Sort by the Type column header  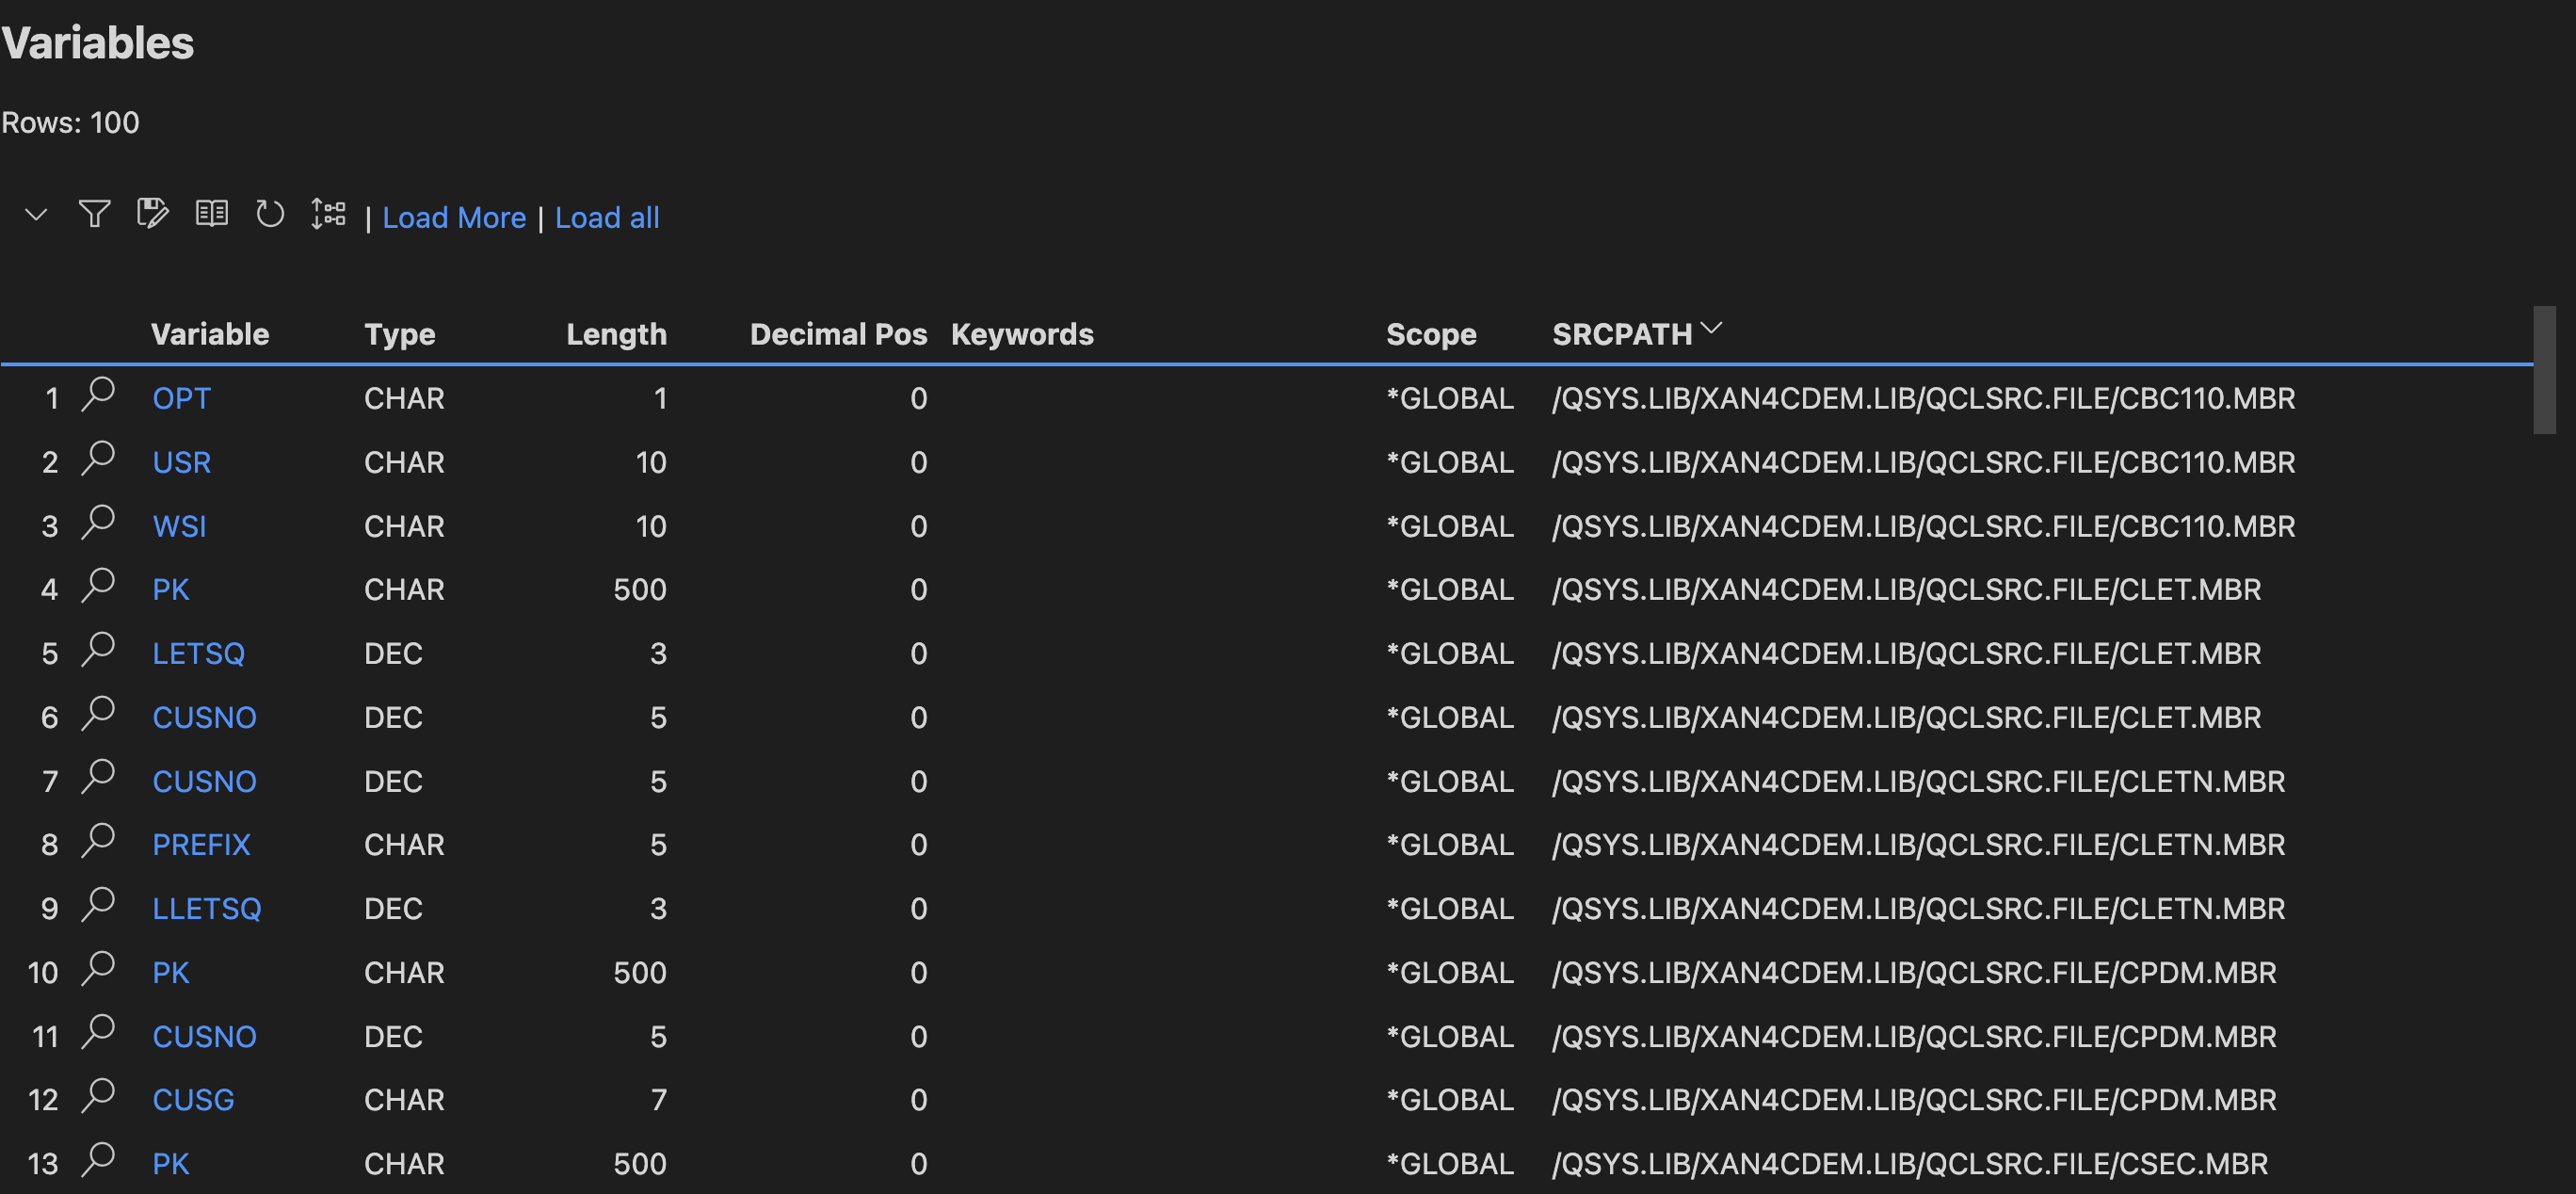[x=399, y=334]
